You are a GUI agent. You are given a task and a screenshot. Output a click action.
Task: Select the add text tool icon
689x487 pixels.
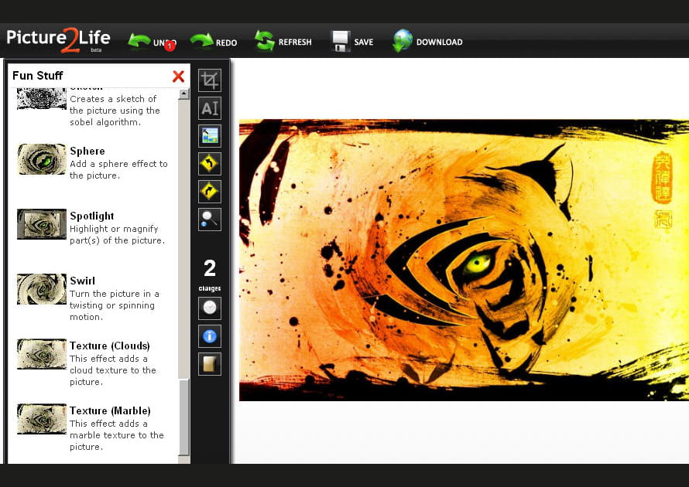(210, 108)
